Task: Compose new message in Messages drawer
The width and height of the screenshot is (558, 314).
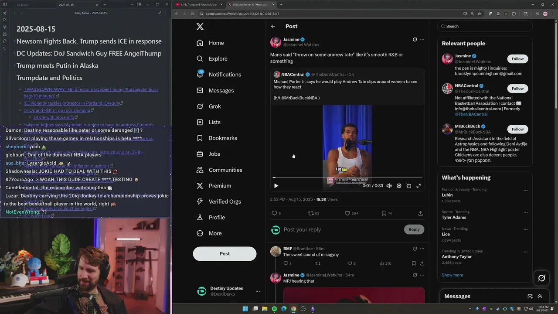Action: pyautogui.click(x=530, y=296)
